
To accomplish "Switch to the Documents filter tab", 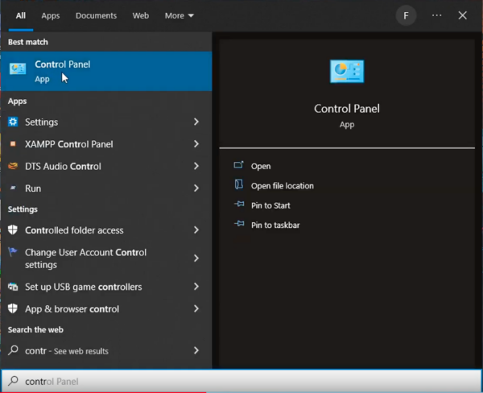I will [96, 15].
